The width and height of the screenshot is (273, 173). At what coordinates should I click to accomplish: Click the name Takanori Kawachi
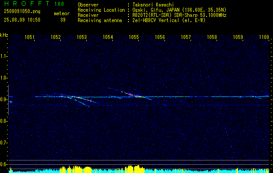tap(154, 5)
